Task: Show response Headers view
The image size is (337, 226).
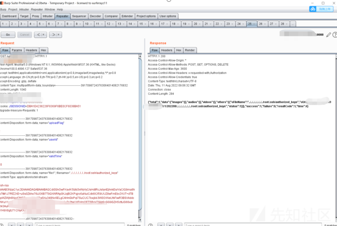Action: click(x=167, y=50)
